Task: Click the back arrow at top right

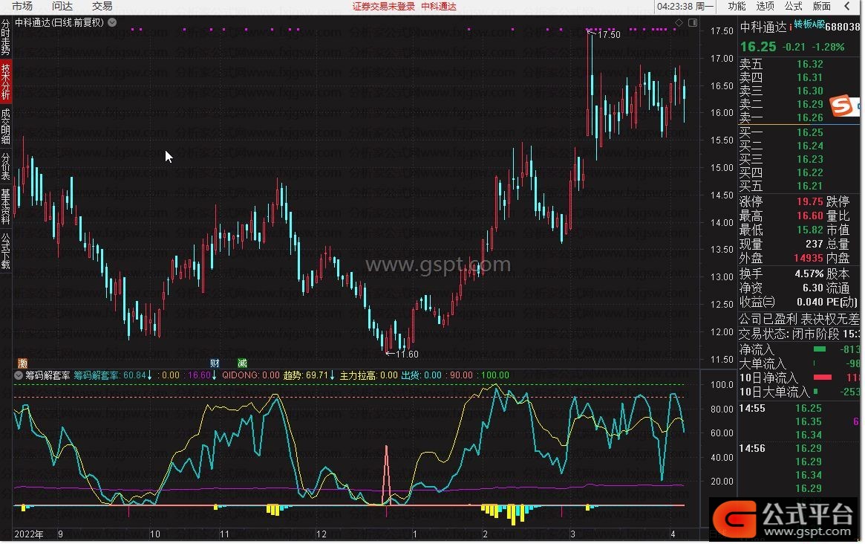Action: tap(847, 6)
